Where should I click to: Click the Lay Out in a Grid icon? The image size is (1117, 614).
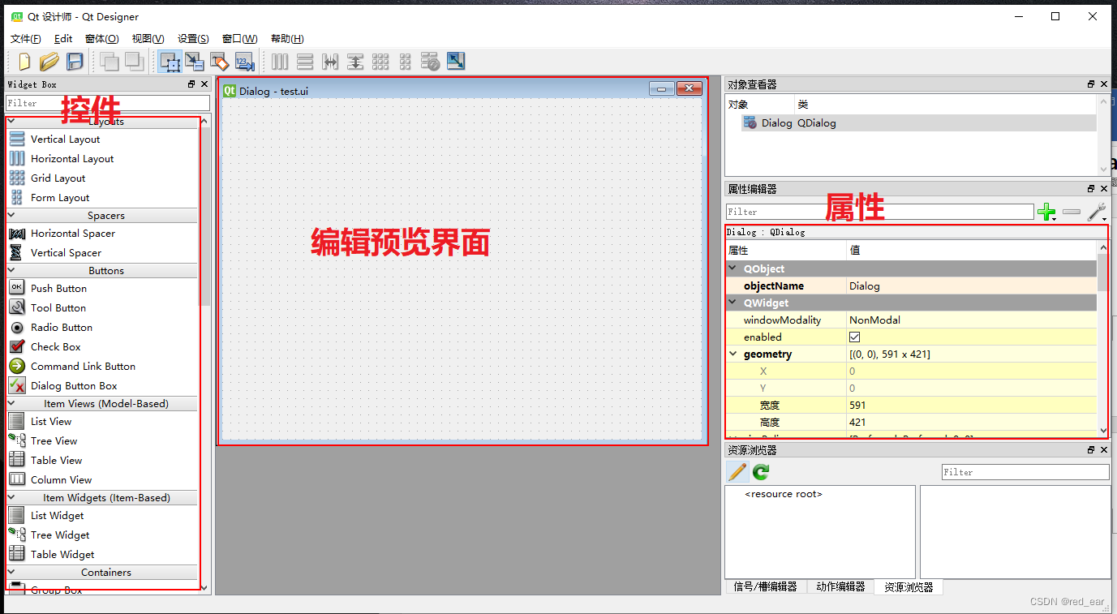(x=380, y=62)
